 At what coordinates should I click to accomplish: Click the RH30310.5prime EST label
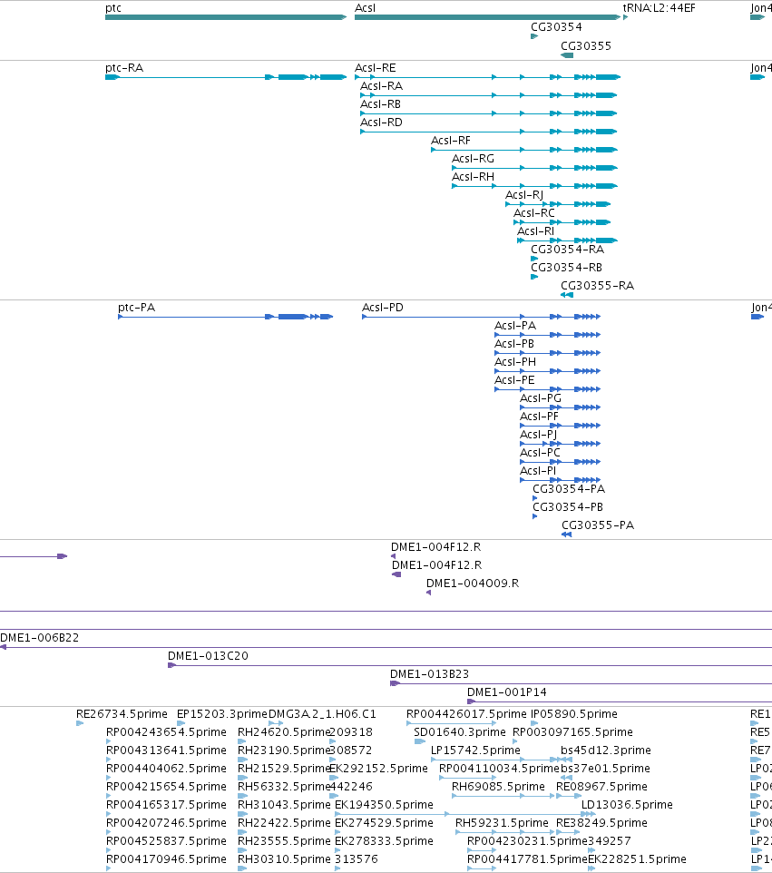coord(284,859)
